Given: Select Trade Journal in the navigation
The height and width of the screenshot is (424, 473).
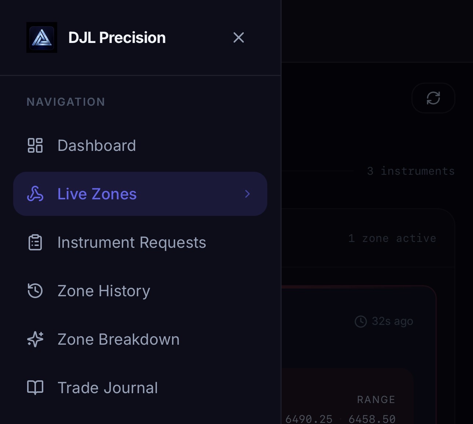Looking at the screenshot, I should pos(107,387).
